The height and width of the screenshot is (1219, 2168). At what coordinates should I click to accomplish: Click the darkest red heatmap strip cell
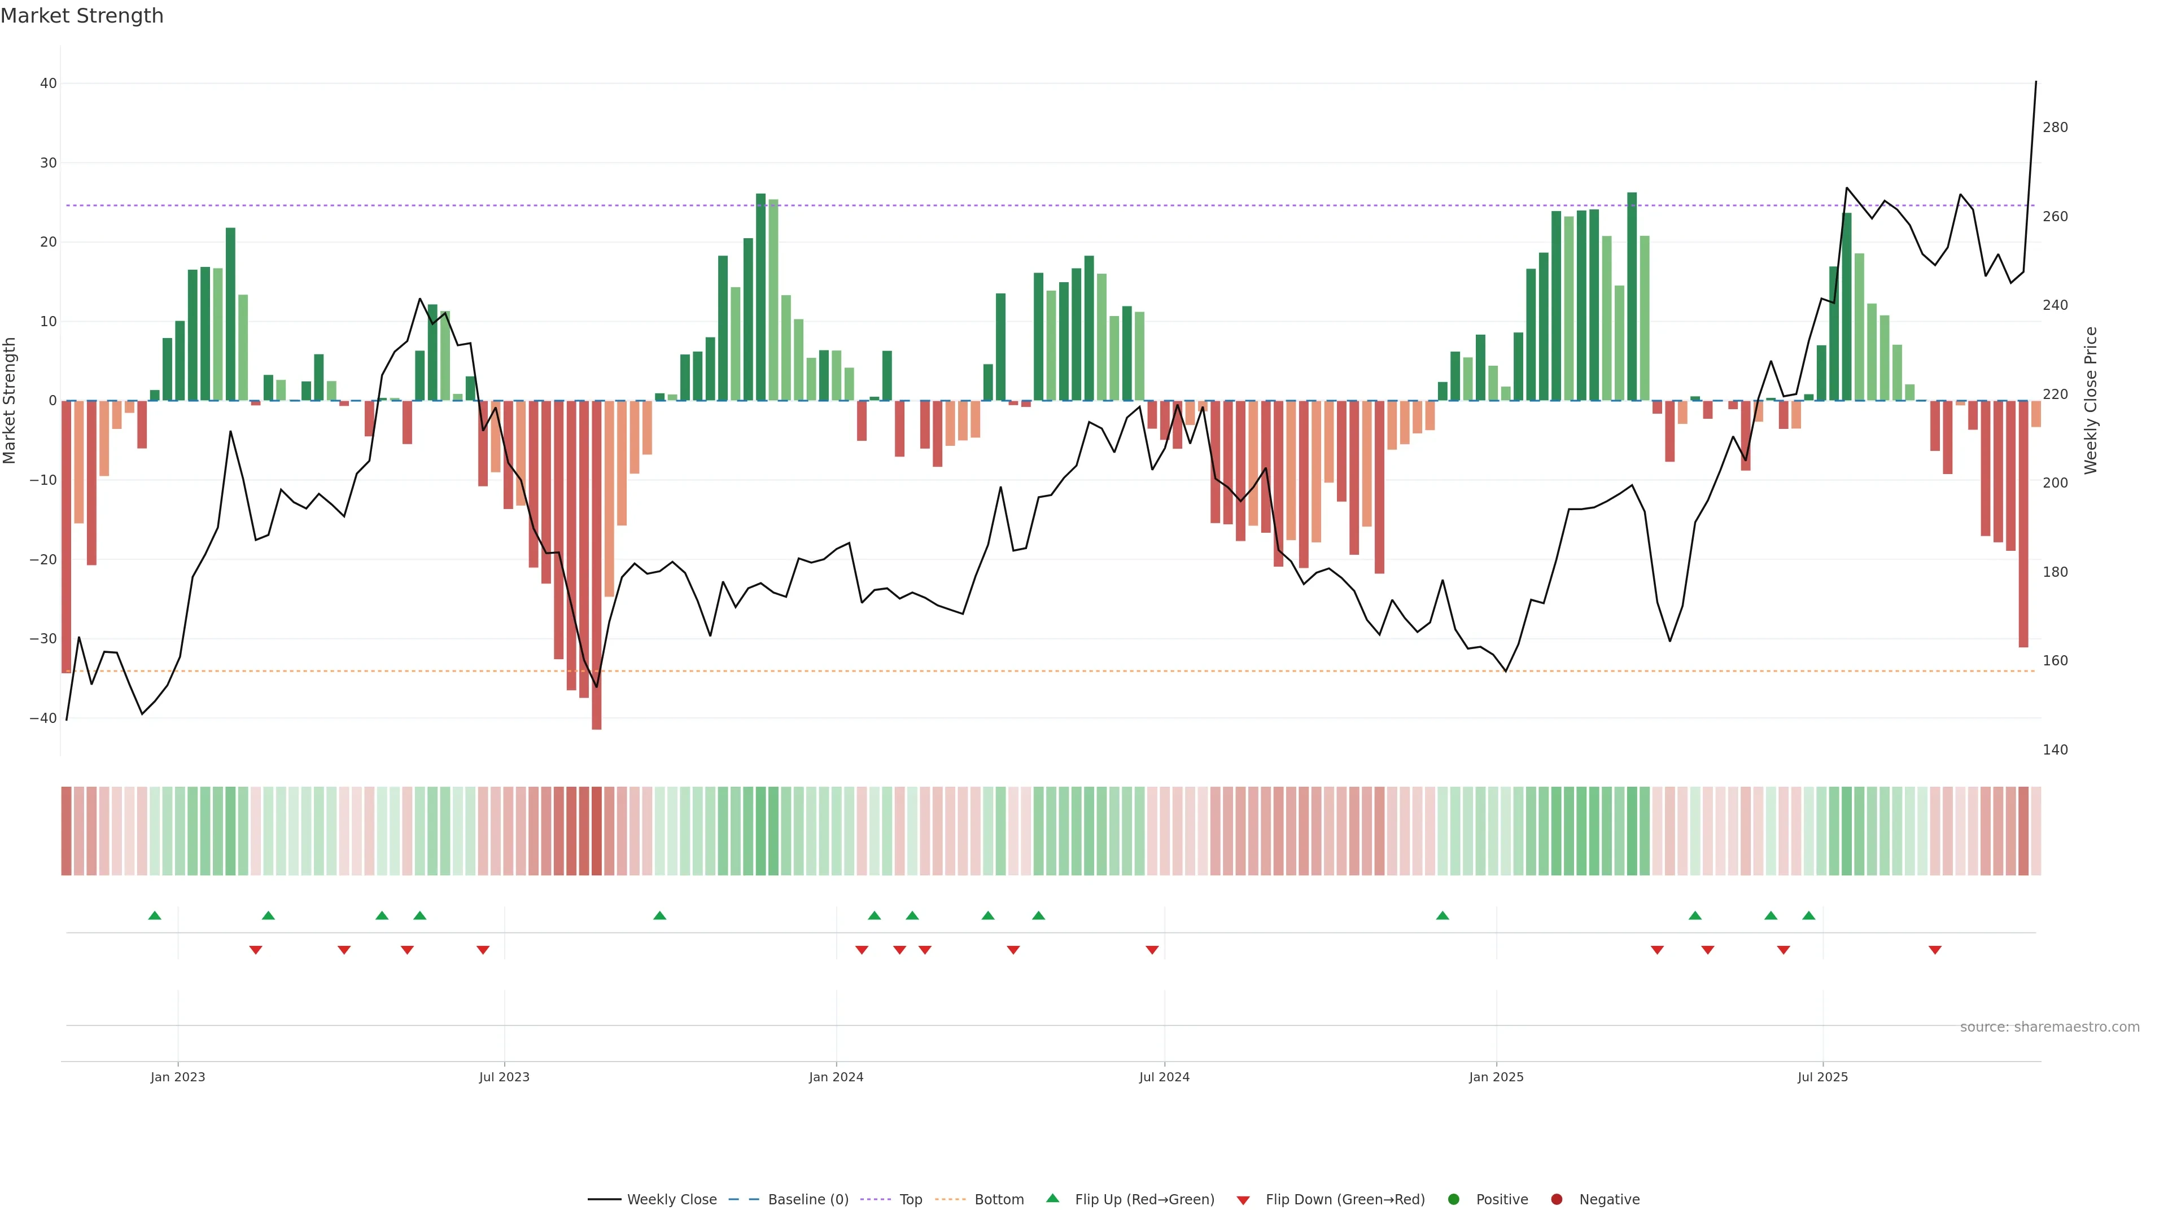[x=597, y=831]
